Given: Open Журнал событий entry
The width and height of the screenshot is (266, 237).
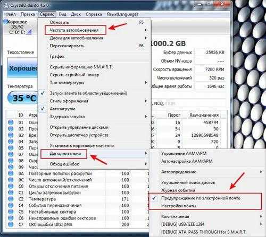Looking at the screenshot, I should [x=206, y=190].
